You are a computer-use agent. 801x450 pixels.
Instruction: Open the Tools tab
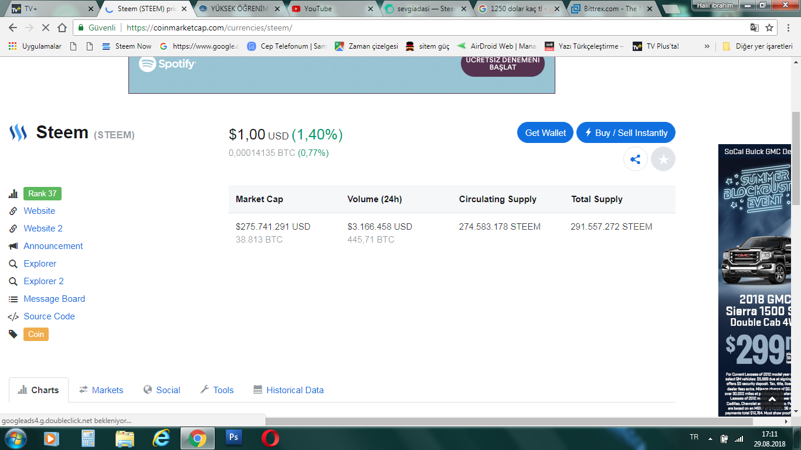[217, 390]
